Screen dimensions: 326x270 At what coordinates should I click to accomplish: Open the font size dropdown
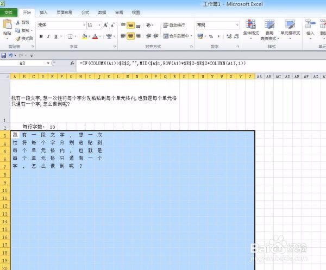[99, 25]
